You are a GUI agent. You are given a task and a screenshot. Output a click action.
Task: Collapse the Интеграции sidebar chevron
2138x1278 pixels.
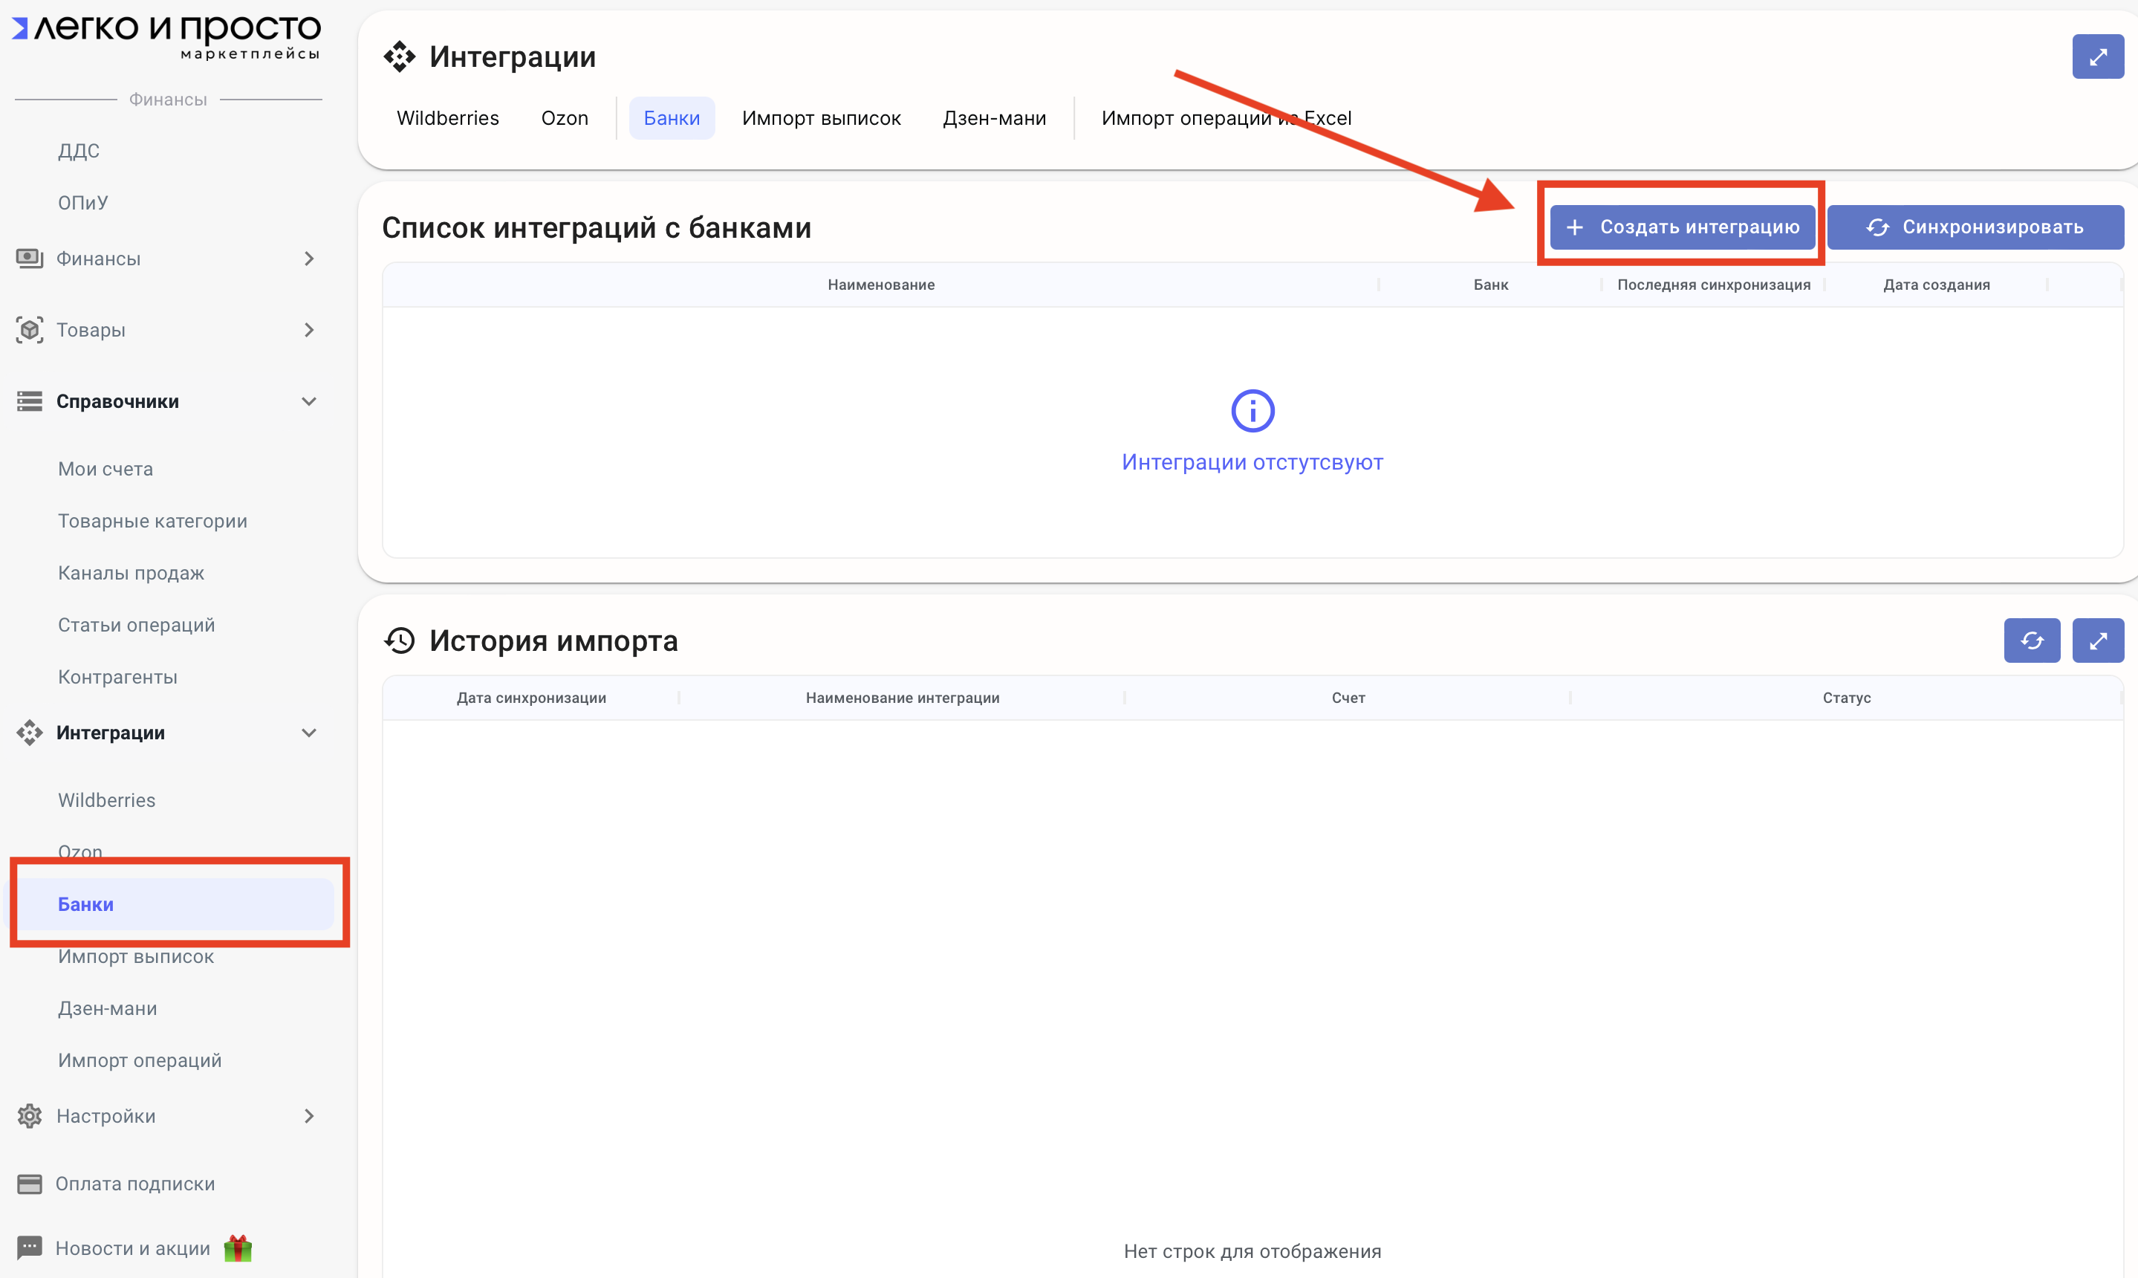309,733
